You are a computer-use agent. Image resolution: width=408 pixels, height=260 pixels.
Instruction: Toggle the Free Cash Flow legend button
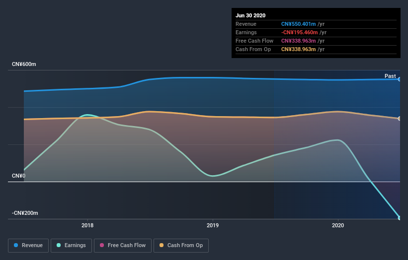[123, 246]
